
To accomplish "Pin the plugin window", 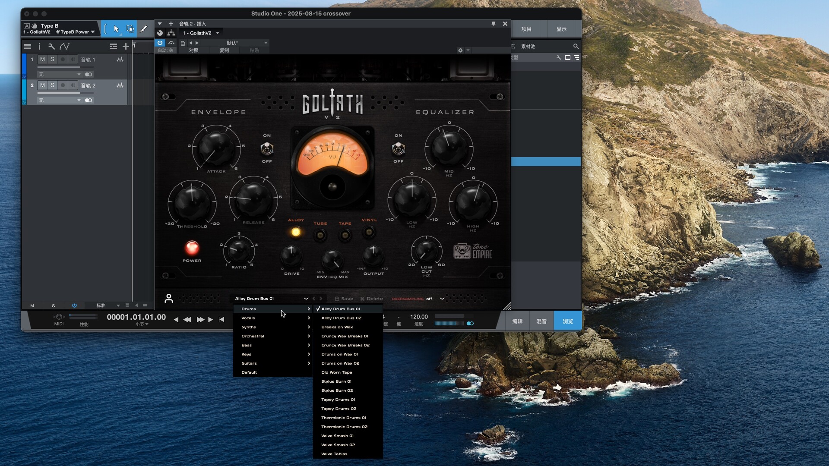I will (x=493, y=24).
